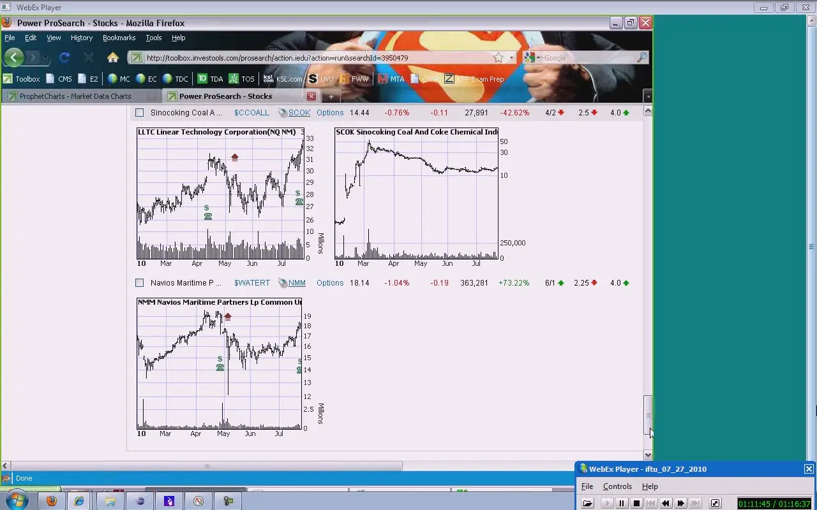Screen dimensions: 817x510
Task: Open the Firefox History menu
Action: pyautogui.click(x=82, y=38)
